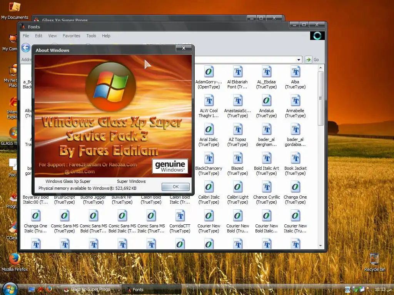
Task: Switch to Fonts taskbar button
Action: click(x=151, y=290)
